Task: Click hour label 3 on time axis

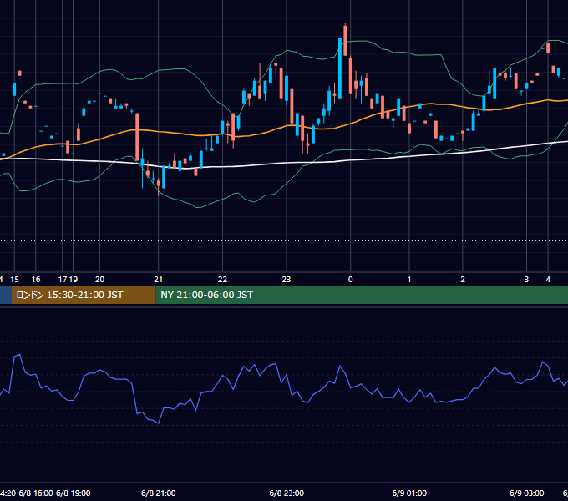Action: 527,280
